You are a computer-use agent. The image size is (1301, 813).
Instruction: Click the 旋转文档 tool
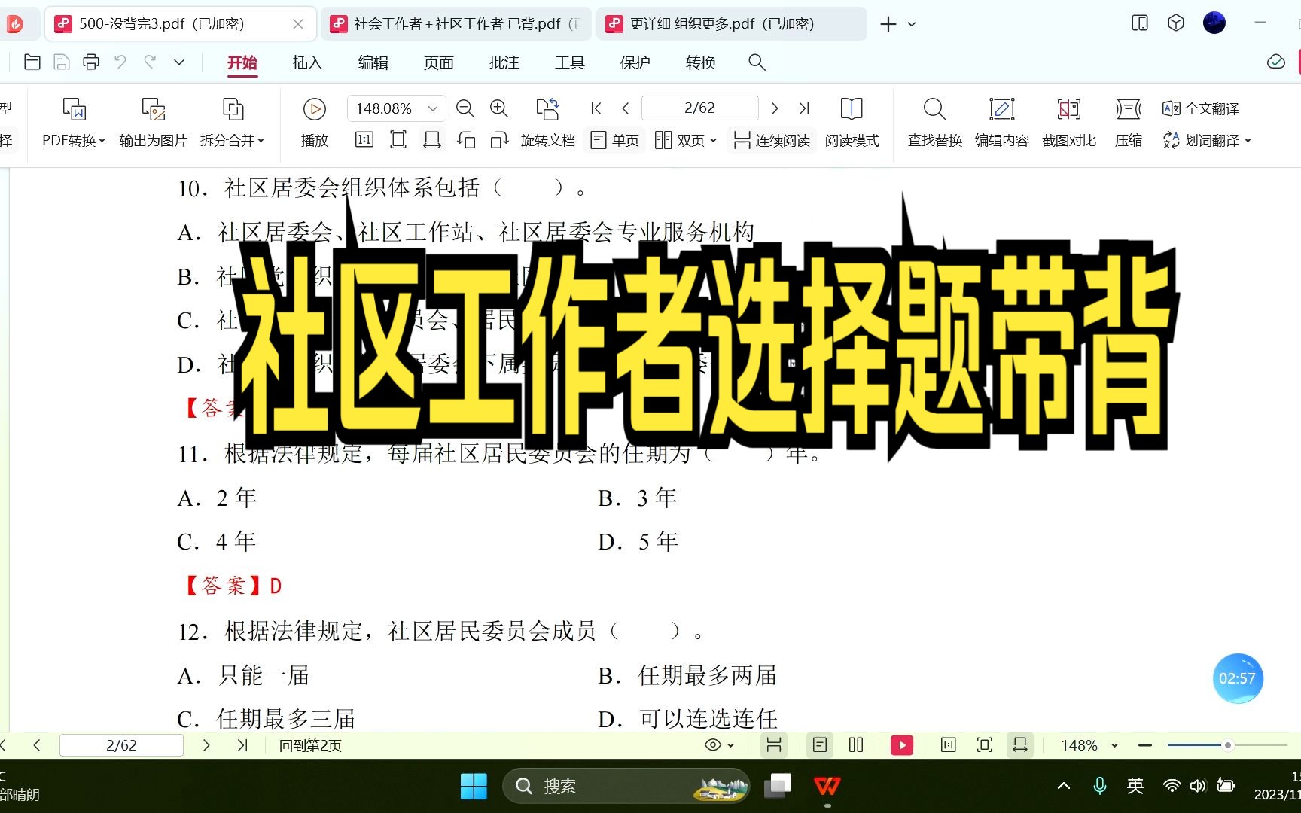coord(548,122)
